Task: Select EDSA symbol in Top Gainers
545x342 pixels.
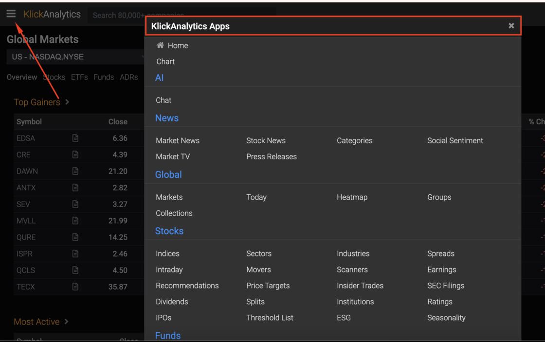Action: point(26,138)
